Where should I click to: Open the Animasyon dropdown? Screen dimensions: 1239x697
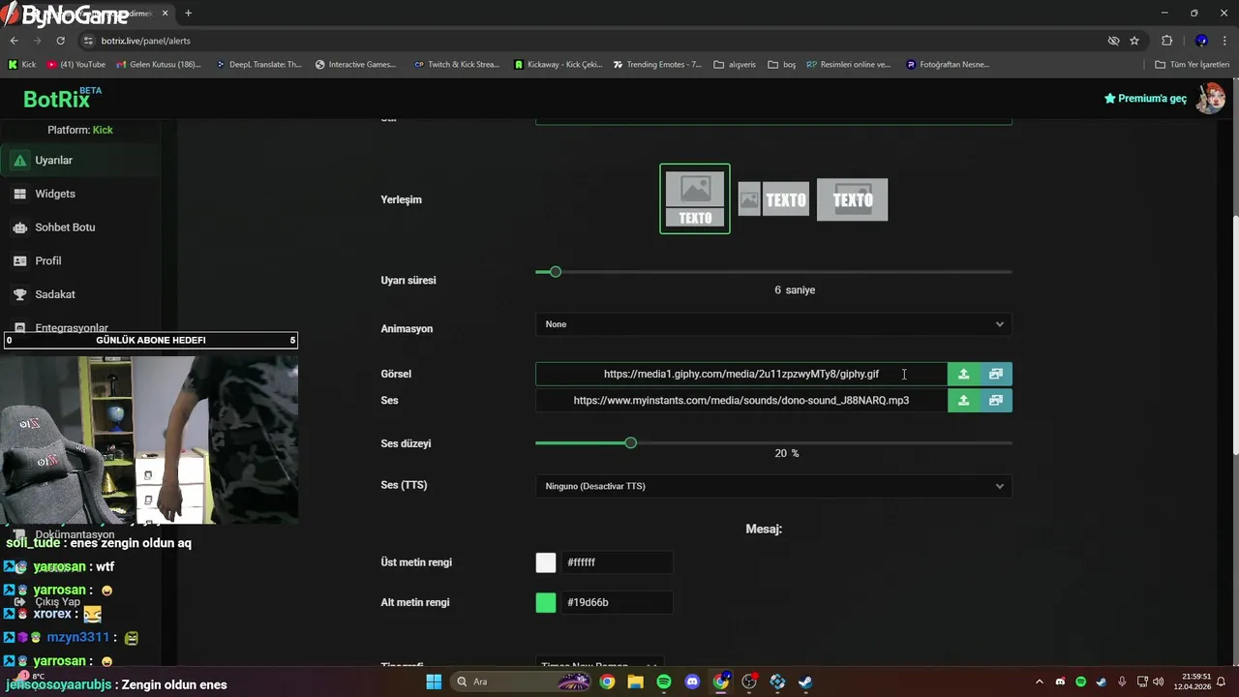[x=773, y=324]
